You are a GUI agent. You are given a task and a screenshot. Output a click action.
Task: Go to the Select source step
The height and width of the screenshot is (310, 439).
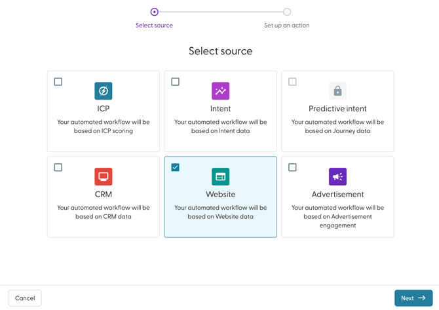(154, 26)
